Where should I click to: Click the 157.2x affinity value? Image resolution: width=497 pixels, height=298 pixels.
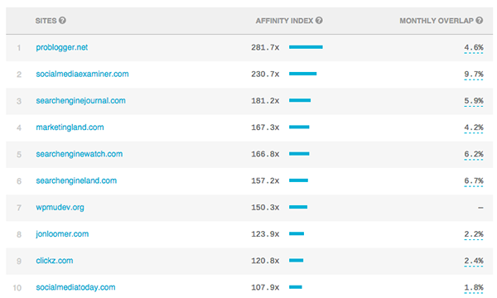coord(265,180)
